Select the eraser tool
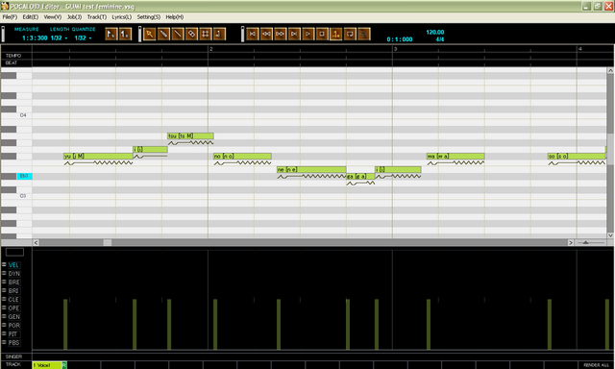 click(191, 35)
